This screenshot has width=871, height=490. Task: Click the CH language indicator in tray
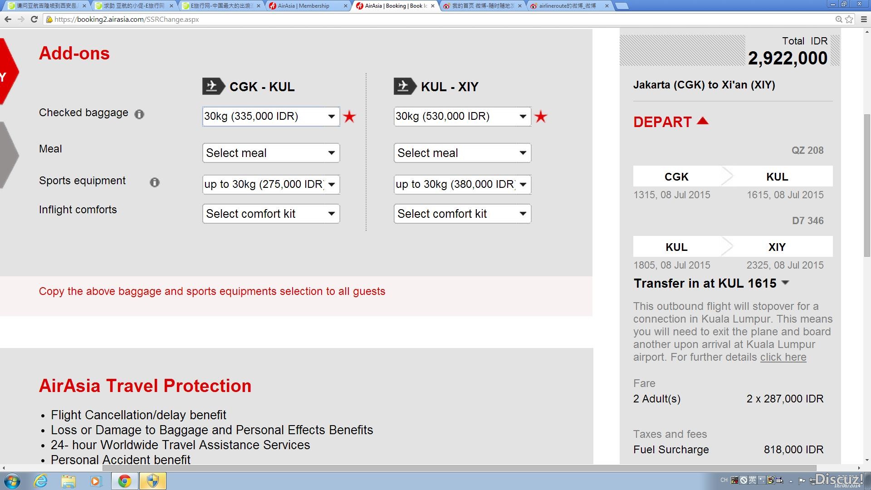(724, 480)
